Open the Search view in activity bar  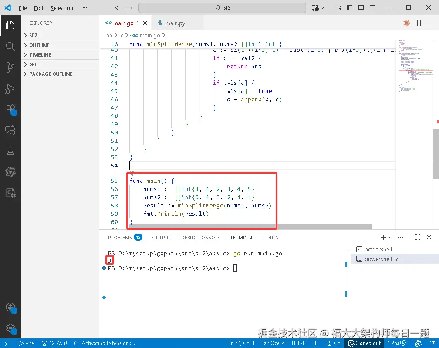point(10,47)
